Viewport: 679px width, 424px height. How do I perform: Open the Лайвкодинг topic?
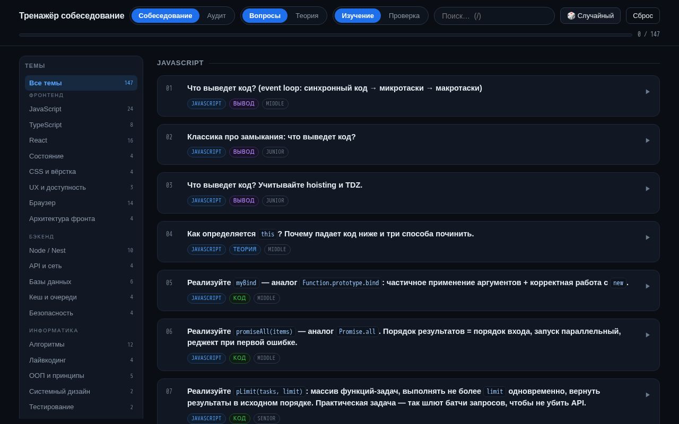point(81,360)
